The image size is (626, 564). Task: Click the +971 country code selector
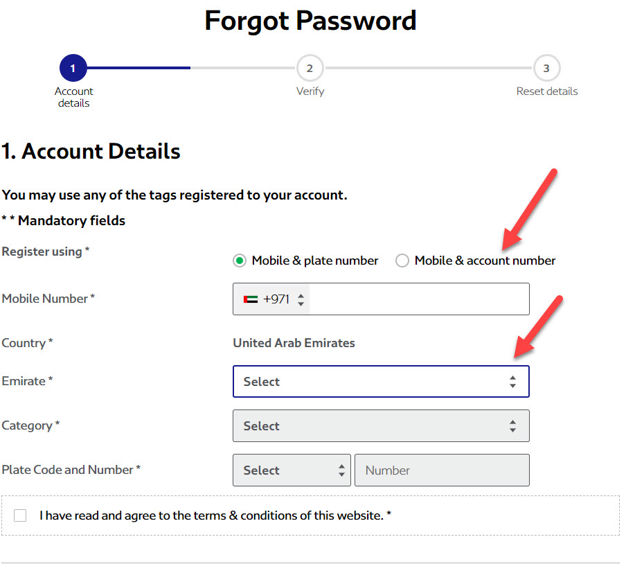coord(271,299)
